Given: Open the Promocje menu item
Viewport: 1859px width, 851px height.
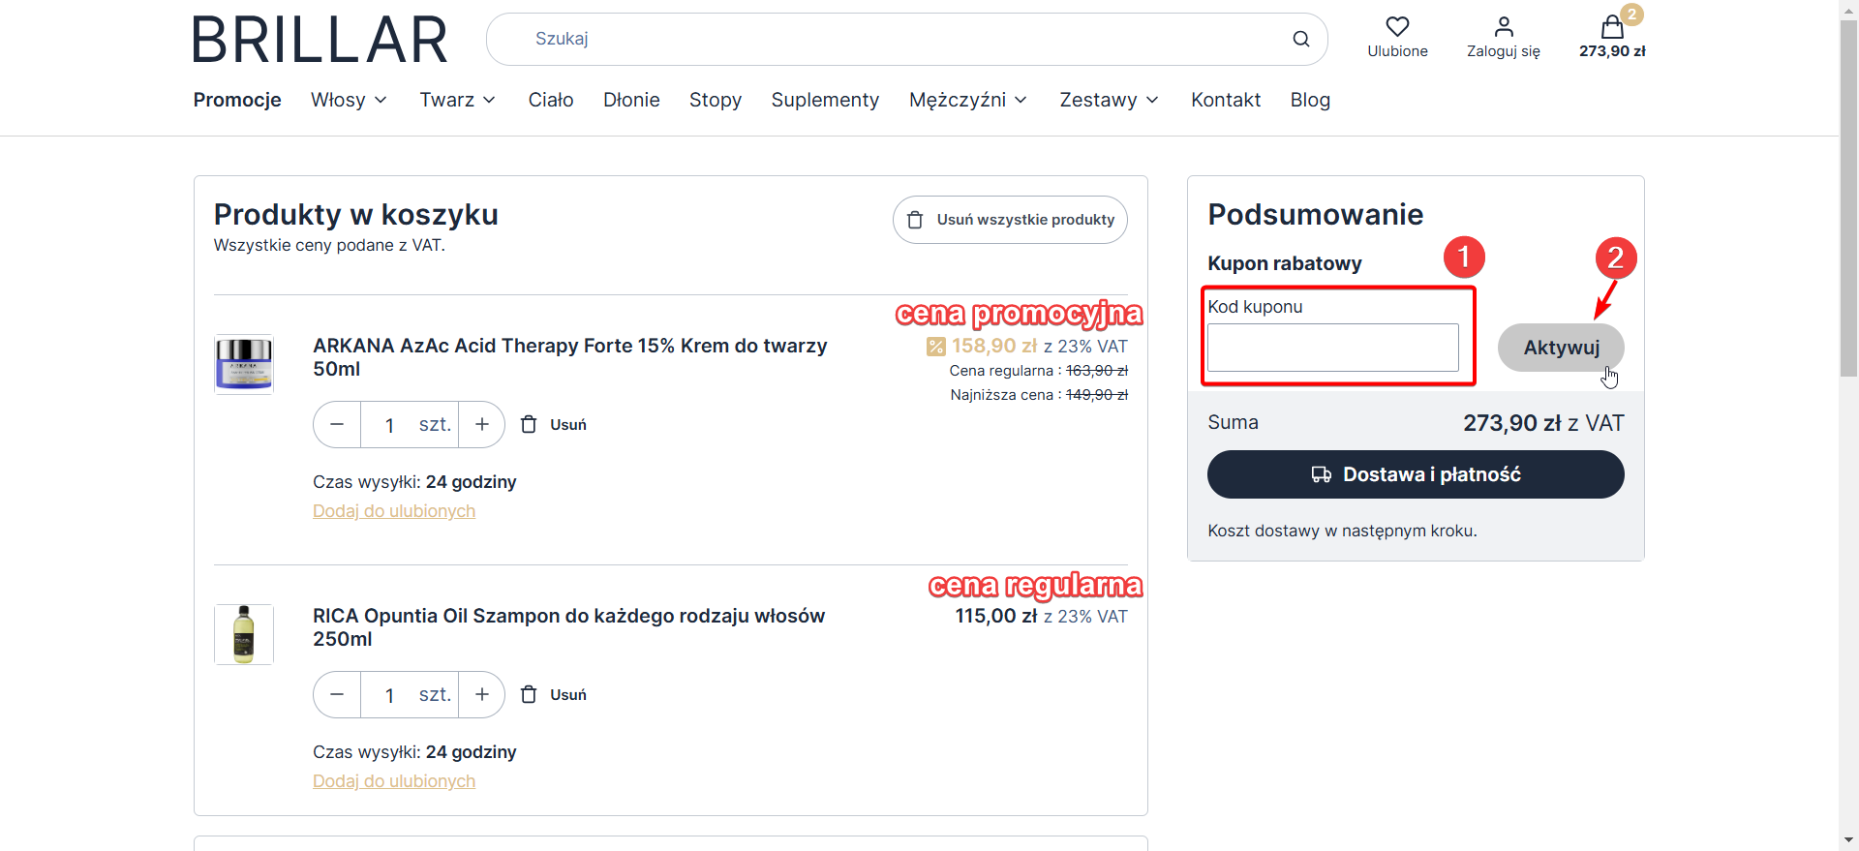Looking at the screenshot, I should point(237,100).
